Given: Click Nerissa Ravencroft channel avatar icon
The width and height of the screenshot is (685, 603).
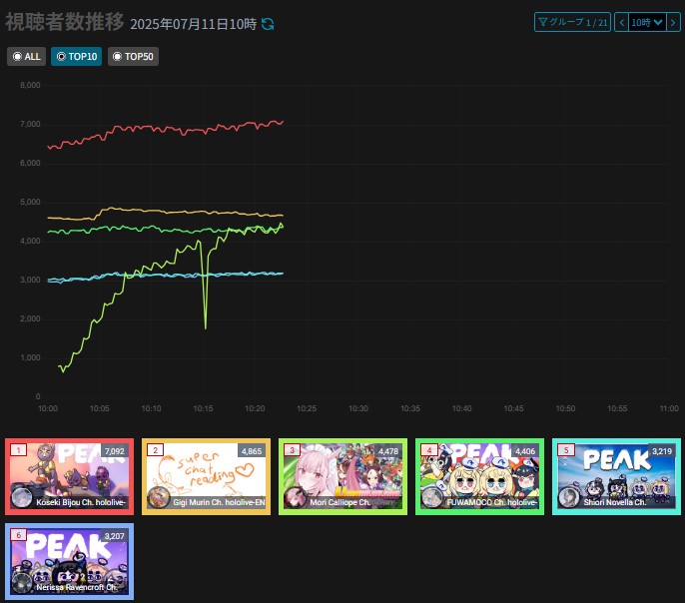Looking at the screenshot, I should click(21, 583).
